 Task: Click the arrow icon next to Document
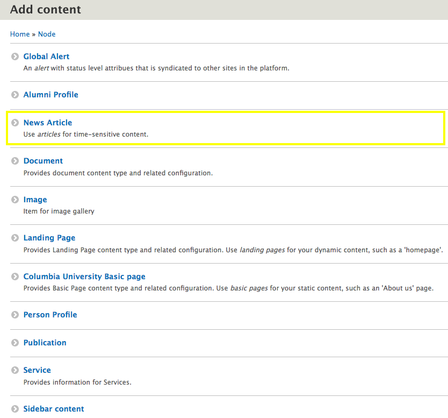pos(15,161)
